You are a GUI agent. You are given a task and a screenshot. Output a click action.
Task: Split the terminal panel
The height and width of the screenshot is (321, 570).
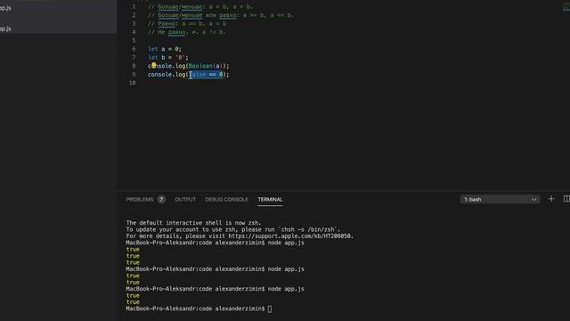pyautogui.click(x=566, y=199)
